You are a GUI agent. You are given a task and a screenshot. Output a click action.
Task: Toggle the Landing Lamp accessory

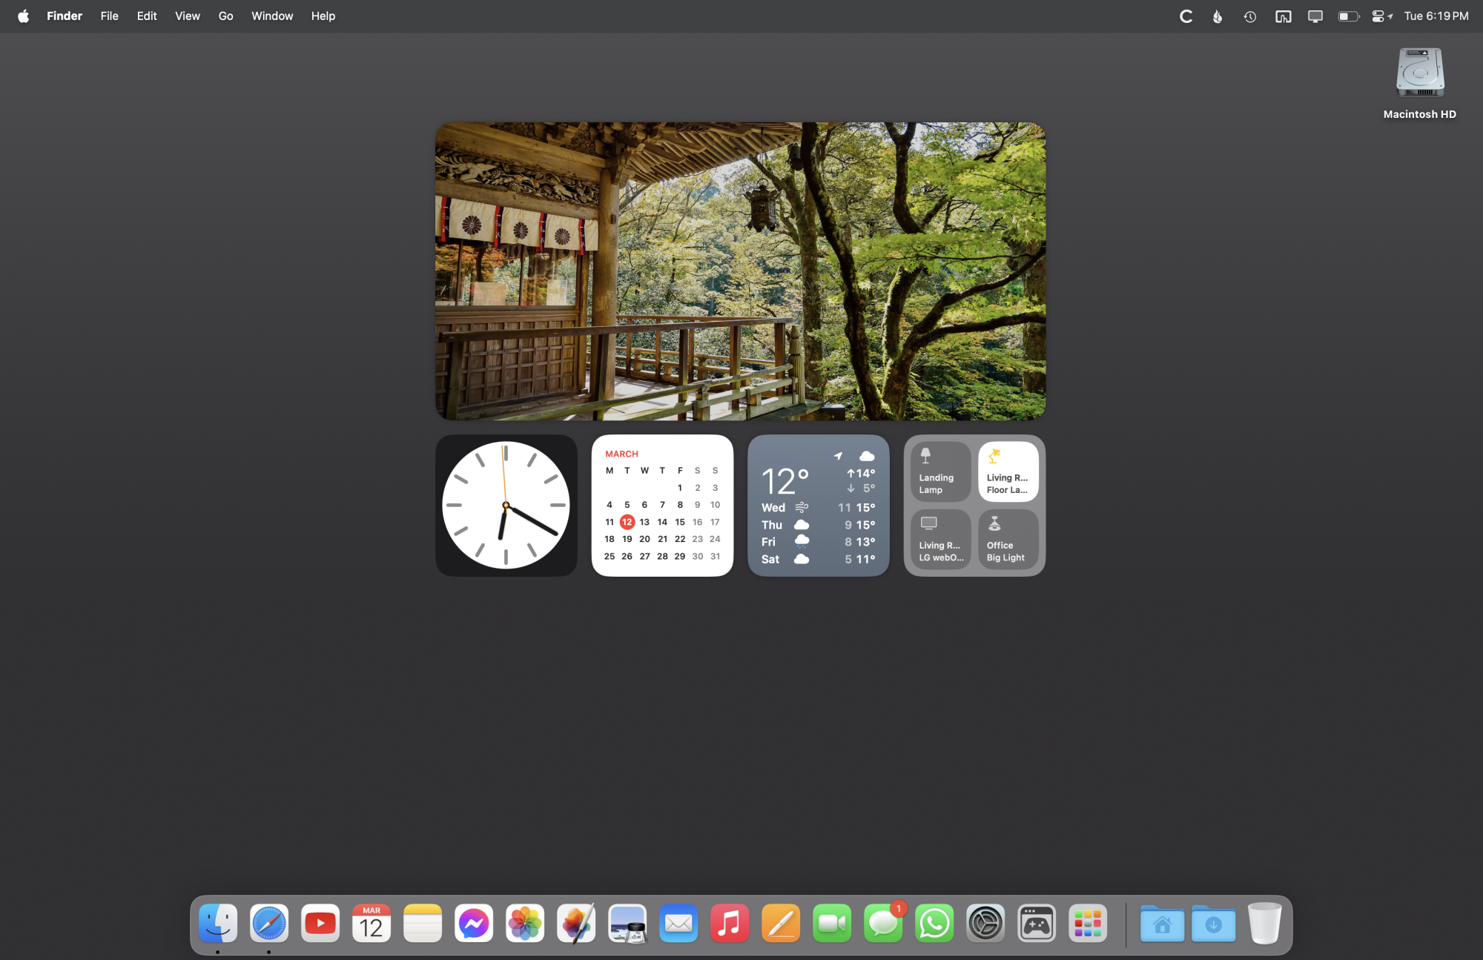(940, 471)
